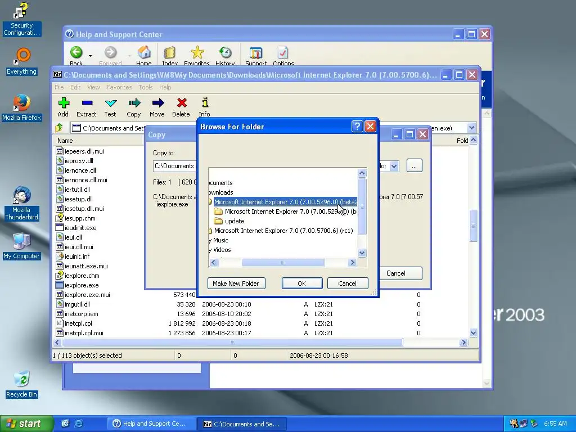Open the File menu in 7-Zip
The width and height of the screenshot is (576, 432).
[59, 87]
